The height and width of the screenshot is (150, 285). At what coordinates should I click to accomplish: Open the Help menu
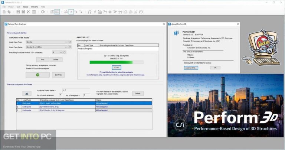pyautogui.click(x=43, y=7)
